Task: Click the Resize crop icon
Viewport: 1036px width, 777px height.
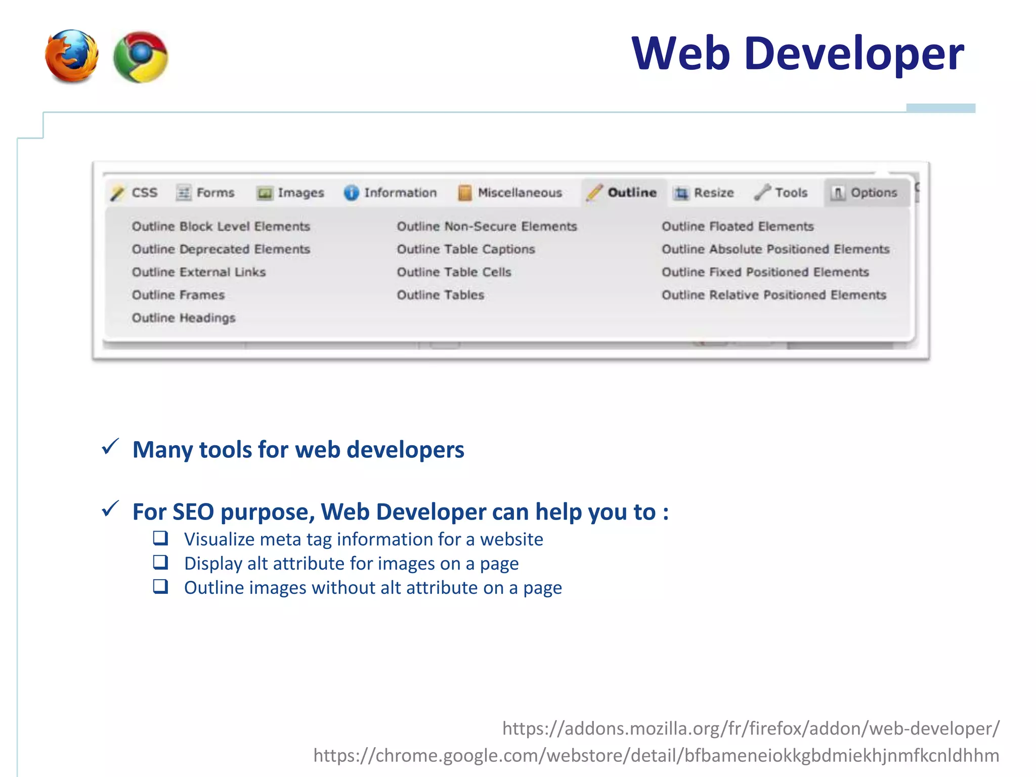Action: [x=681, y=193]
